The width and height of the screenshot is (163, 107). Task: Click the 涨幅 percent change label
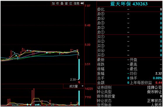101,69
